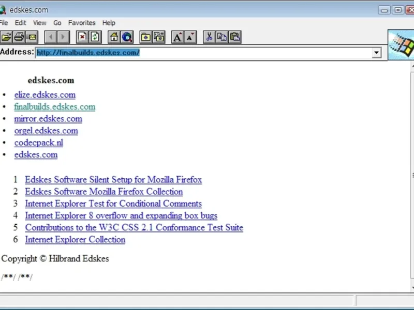The height and width of the screenshot is (310, 414).
Task: Go forward with the right arrow button
Action: (x=63, y=37)
